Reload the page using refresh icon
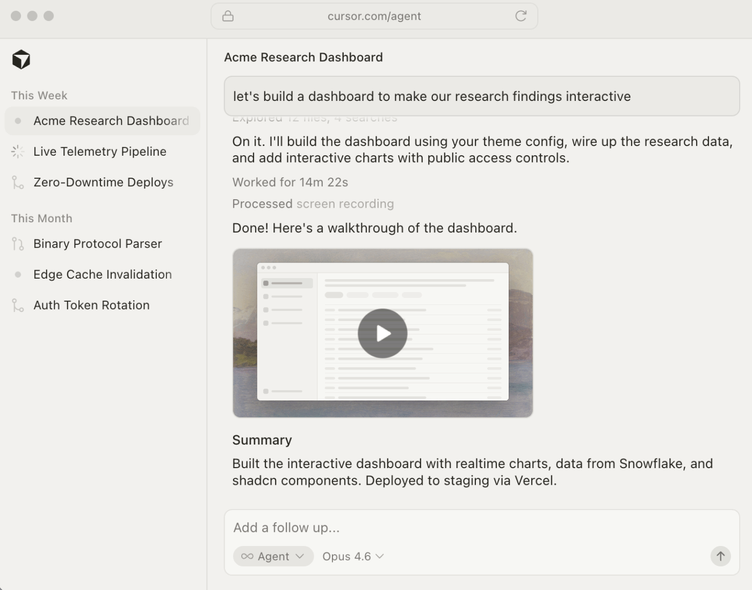 point(520,16)
